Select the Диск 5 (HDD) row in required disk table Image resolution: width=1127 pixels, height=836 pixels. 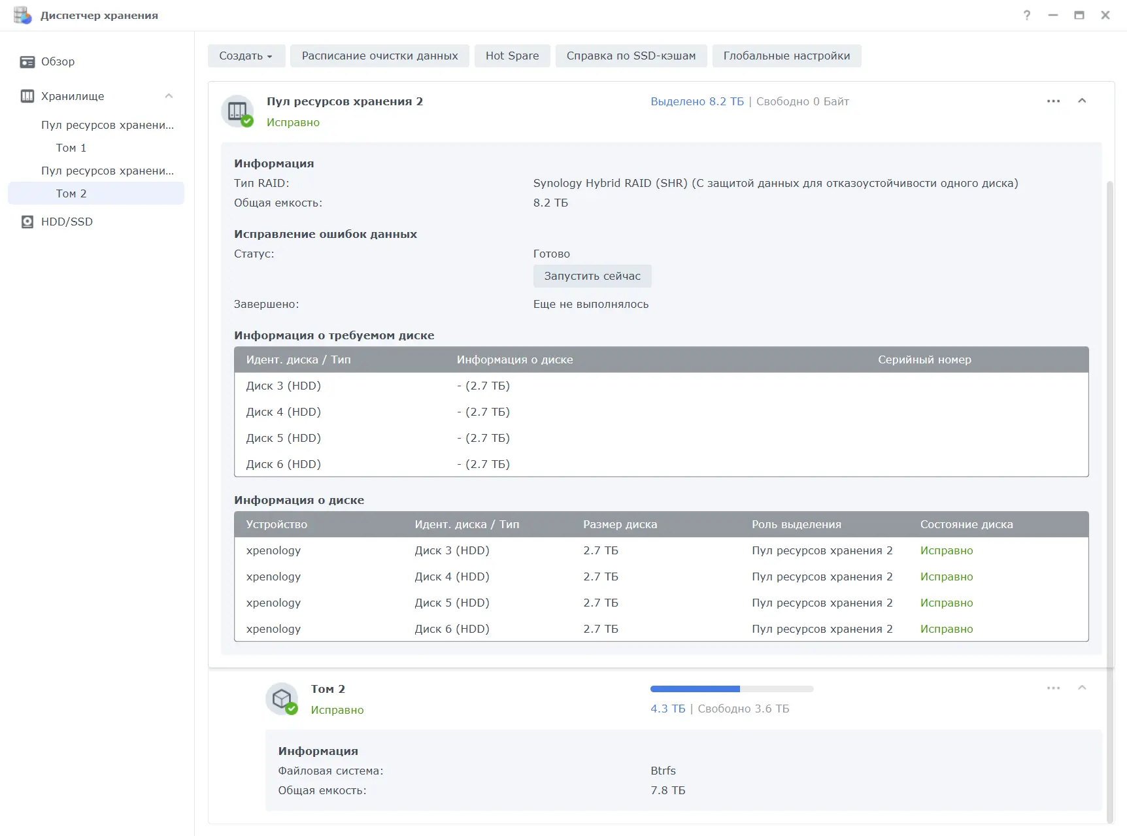(x=662, y=438)
